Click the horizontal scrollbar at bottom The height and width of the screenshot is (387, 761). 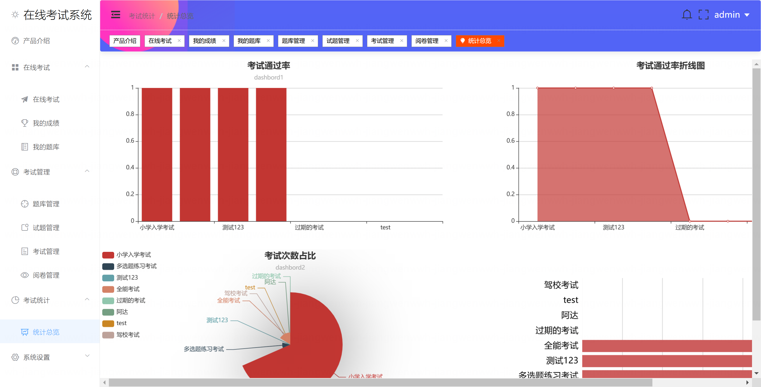pyautogui.click(x=380, y=382)
